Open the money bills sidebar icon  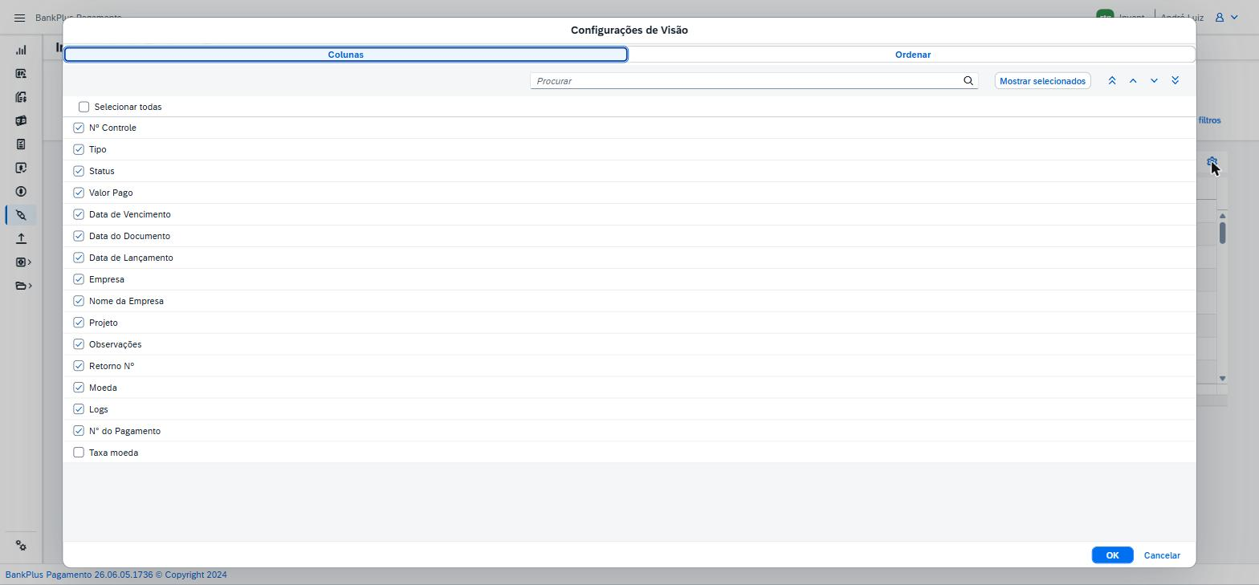[x=21, y=121]
